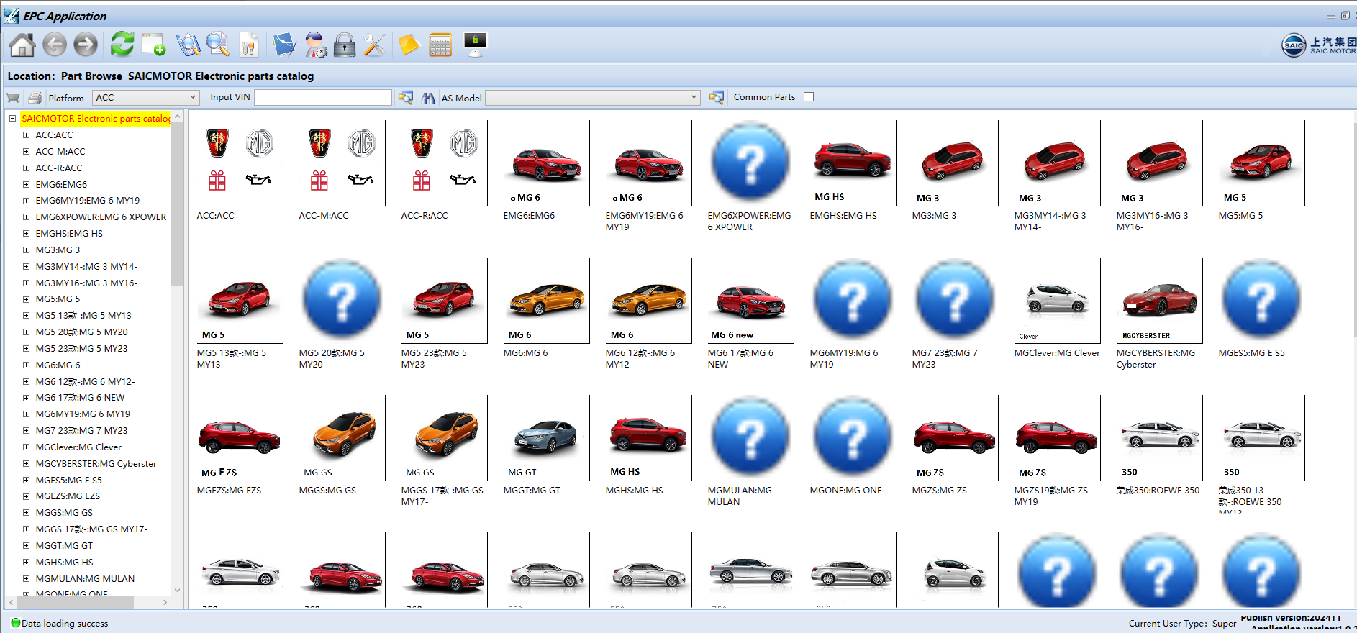Click the SAIC Motor logo
The height and width of the screenshot is (633, 1357).
pos(1318,45)
